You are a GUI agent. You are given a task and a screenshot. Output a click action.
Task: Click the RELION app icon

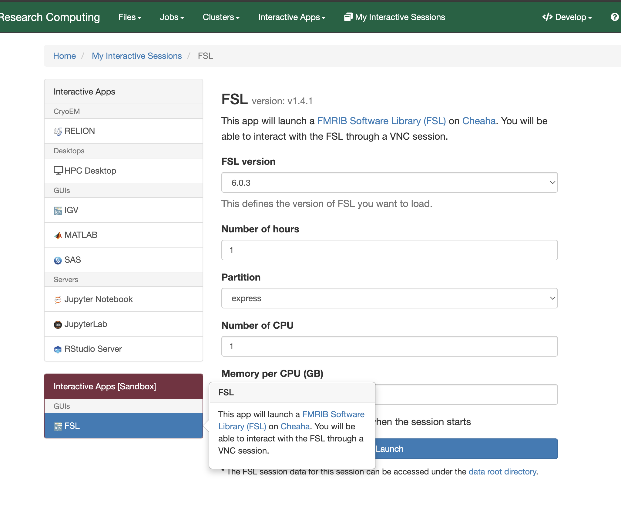(x=58, y=131)
